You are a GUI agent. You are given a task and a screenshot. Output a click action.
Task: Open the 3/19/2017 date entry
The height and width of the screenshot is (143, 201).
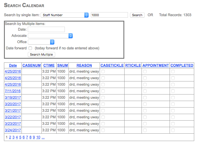[x=13, y=98]
